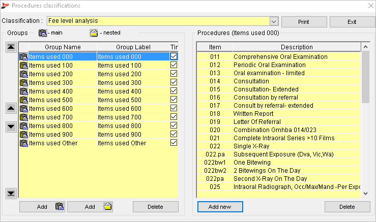Click the app logo in title bar
The image size is (376, 222).
click(5, 5)
